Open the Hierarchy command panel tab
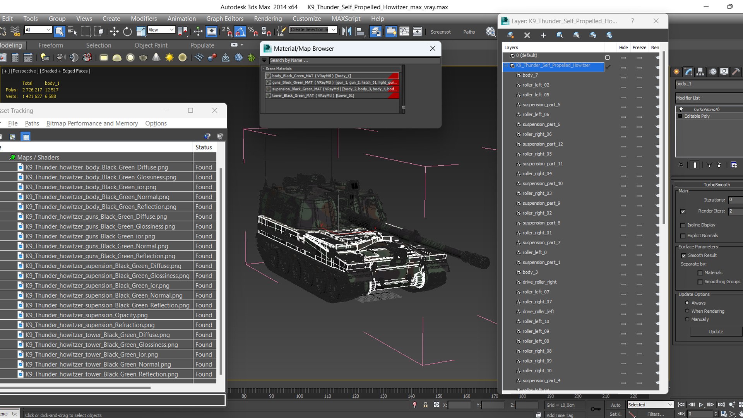743x418 pixels. coord(700,72)
